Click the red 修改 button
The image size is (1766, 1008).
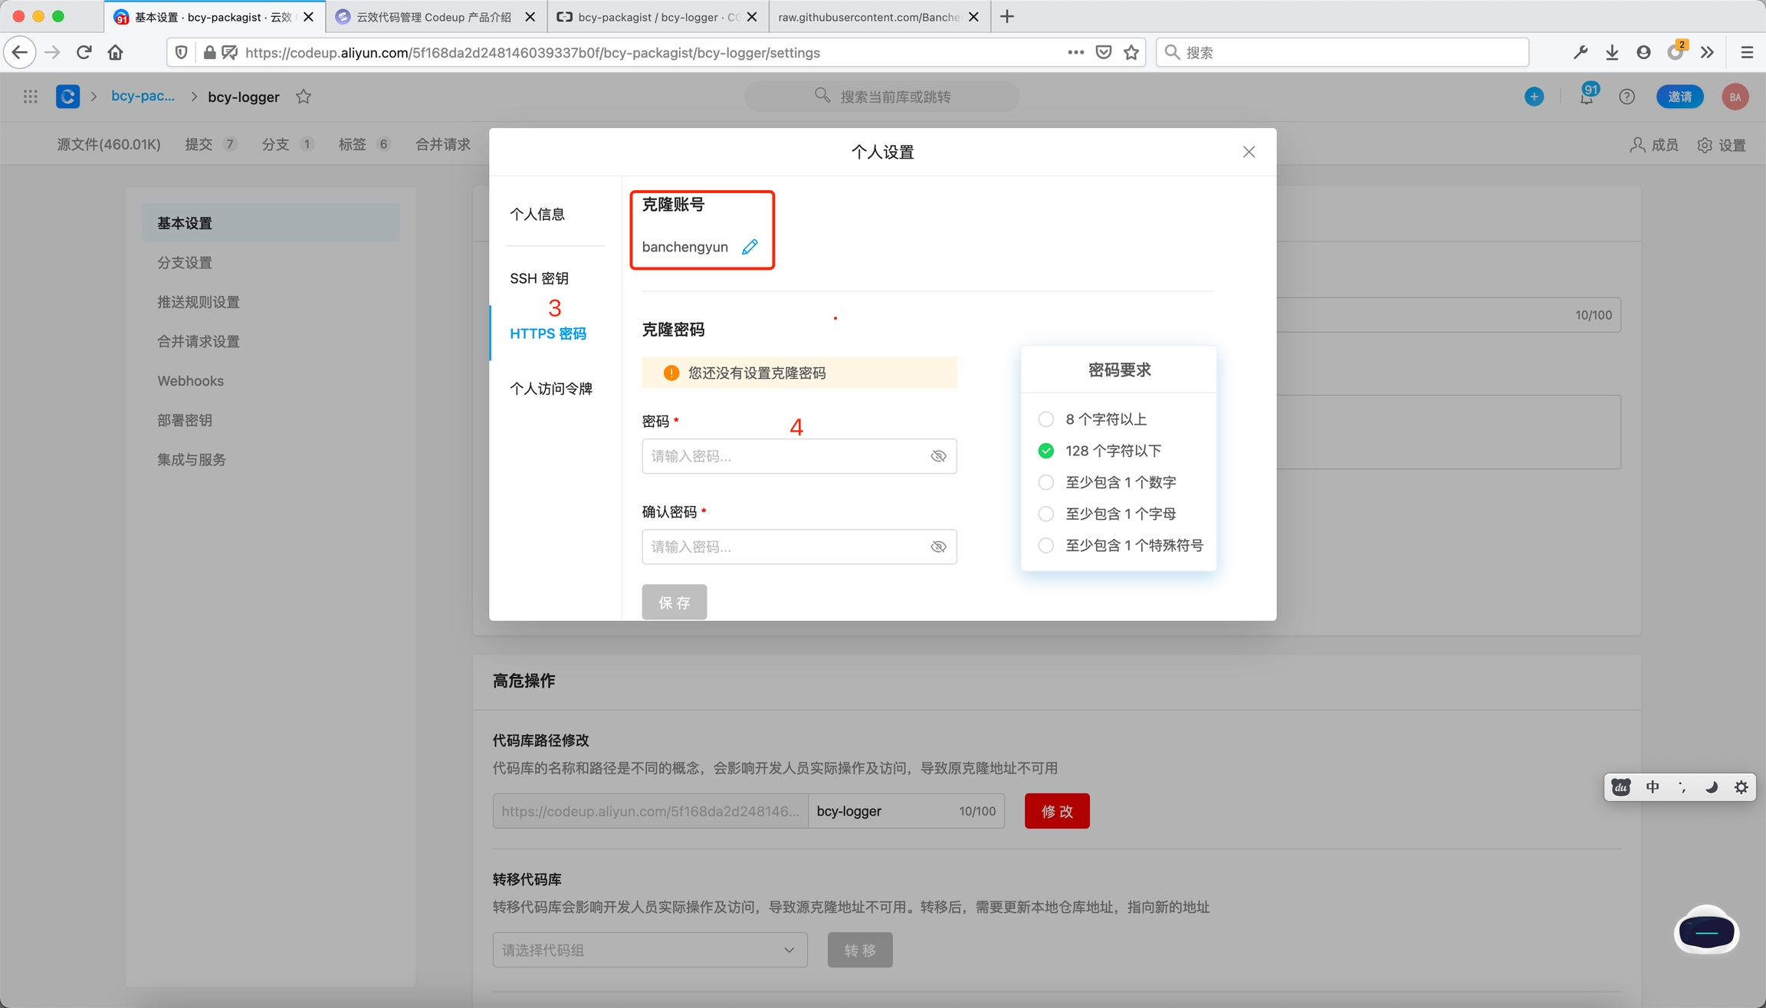[1056, 811]
